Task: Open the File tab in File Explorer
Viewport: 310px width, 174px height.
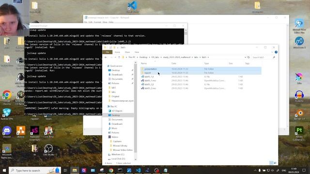Action: [108, 52]
